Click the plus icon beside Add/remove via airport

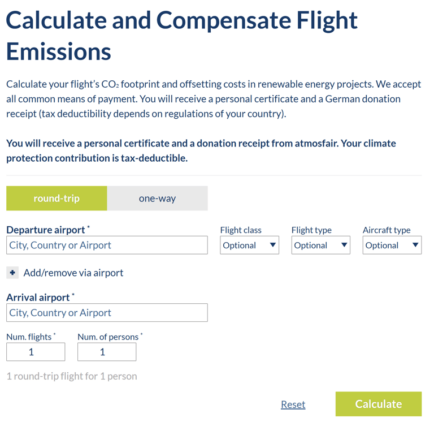click(x=12, y=273)
